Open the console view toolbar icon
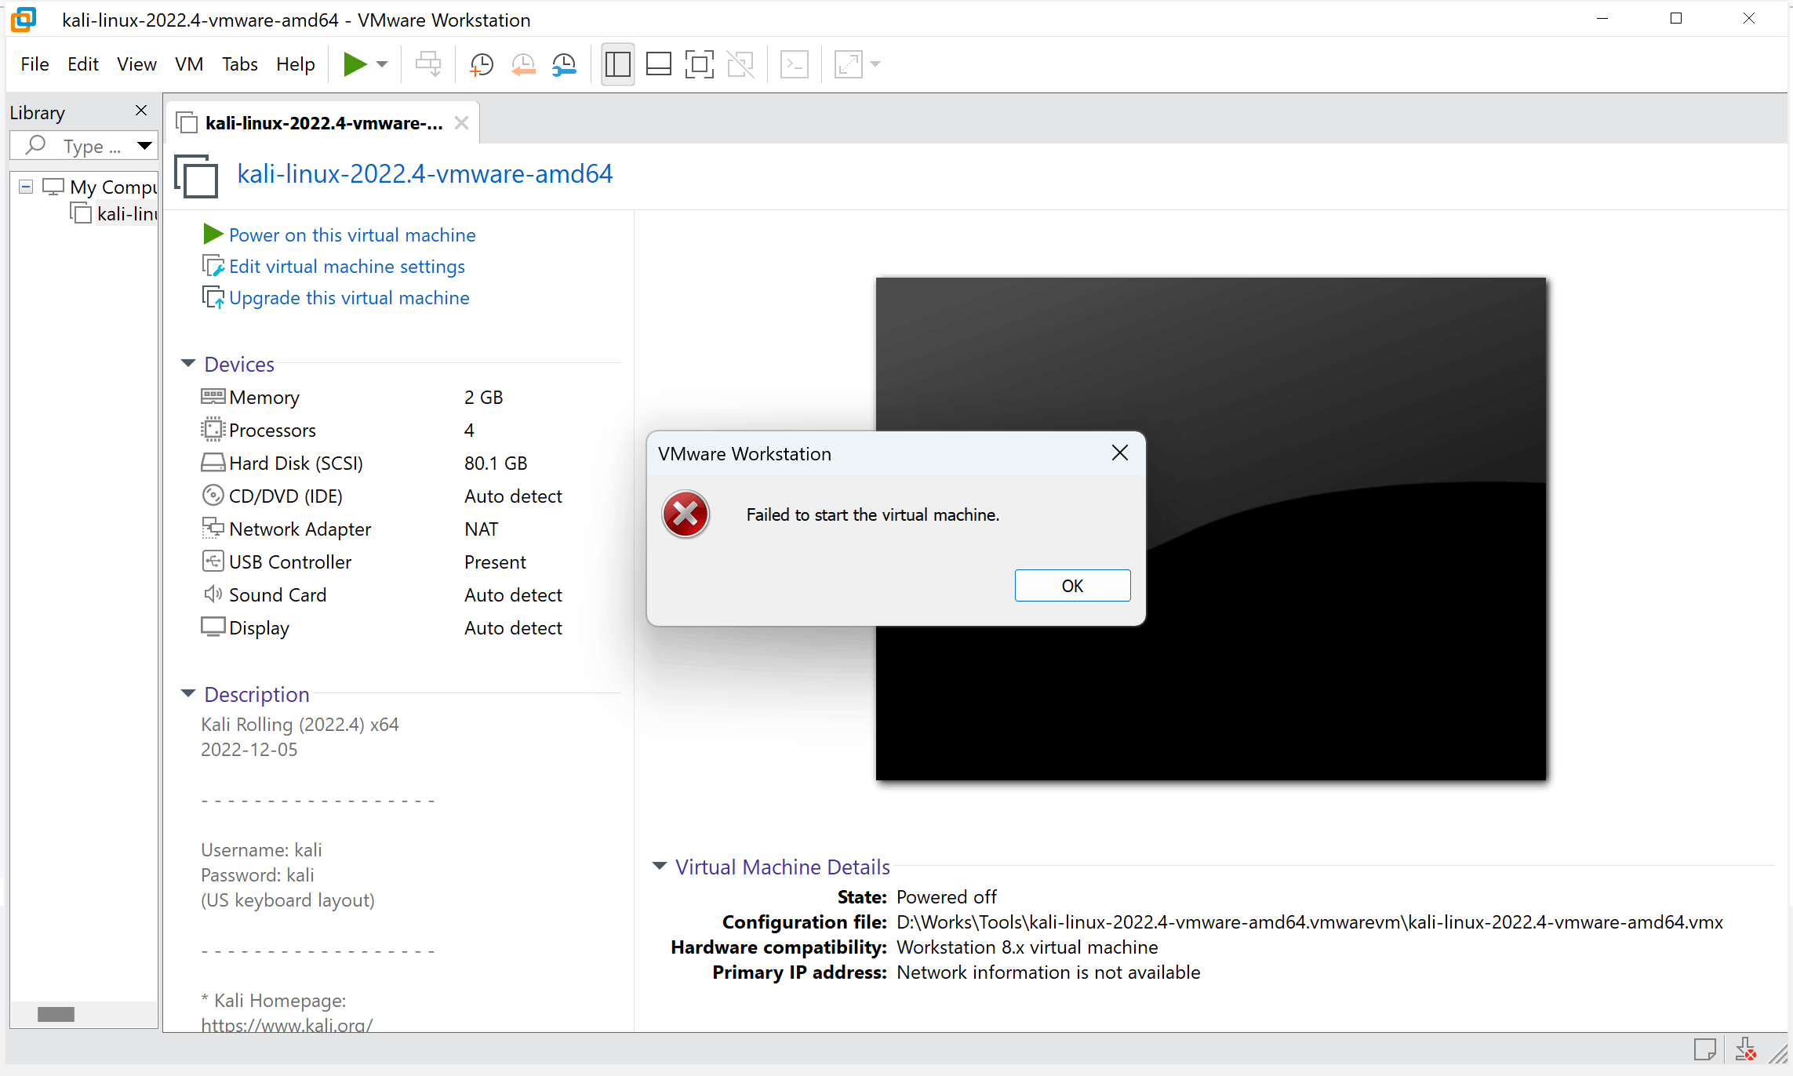 [795, 64]
